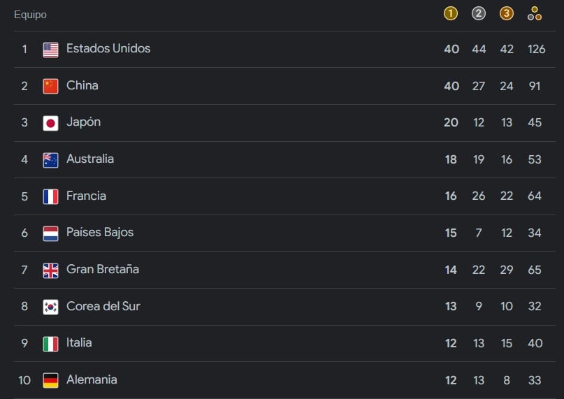This screenshot has height=399, width=564.
Task: Click the gold medal column icon
Action: pyautogui.click(x=451, y=13)
